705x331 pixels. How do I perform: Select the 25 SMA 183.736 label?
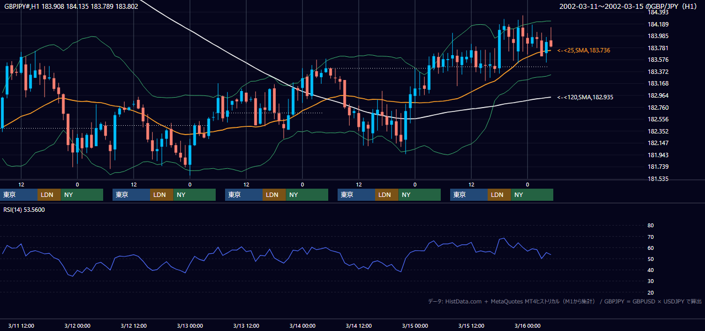(584, 50)
